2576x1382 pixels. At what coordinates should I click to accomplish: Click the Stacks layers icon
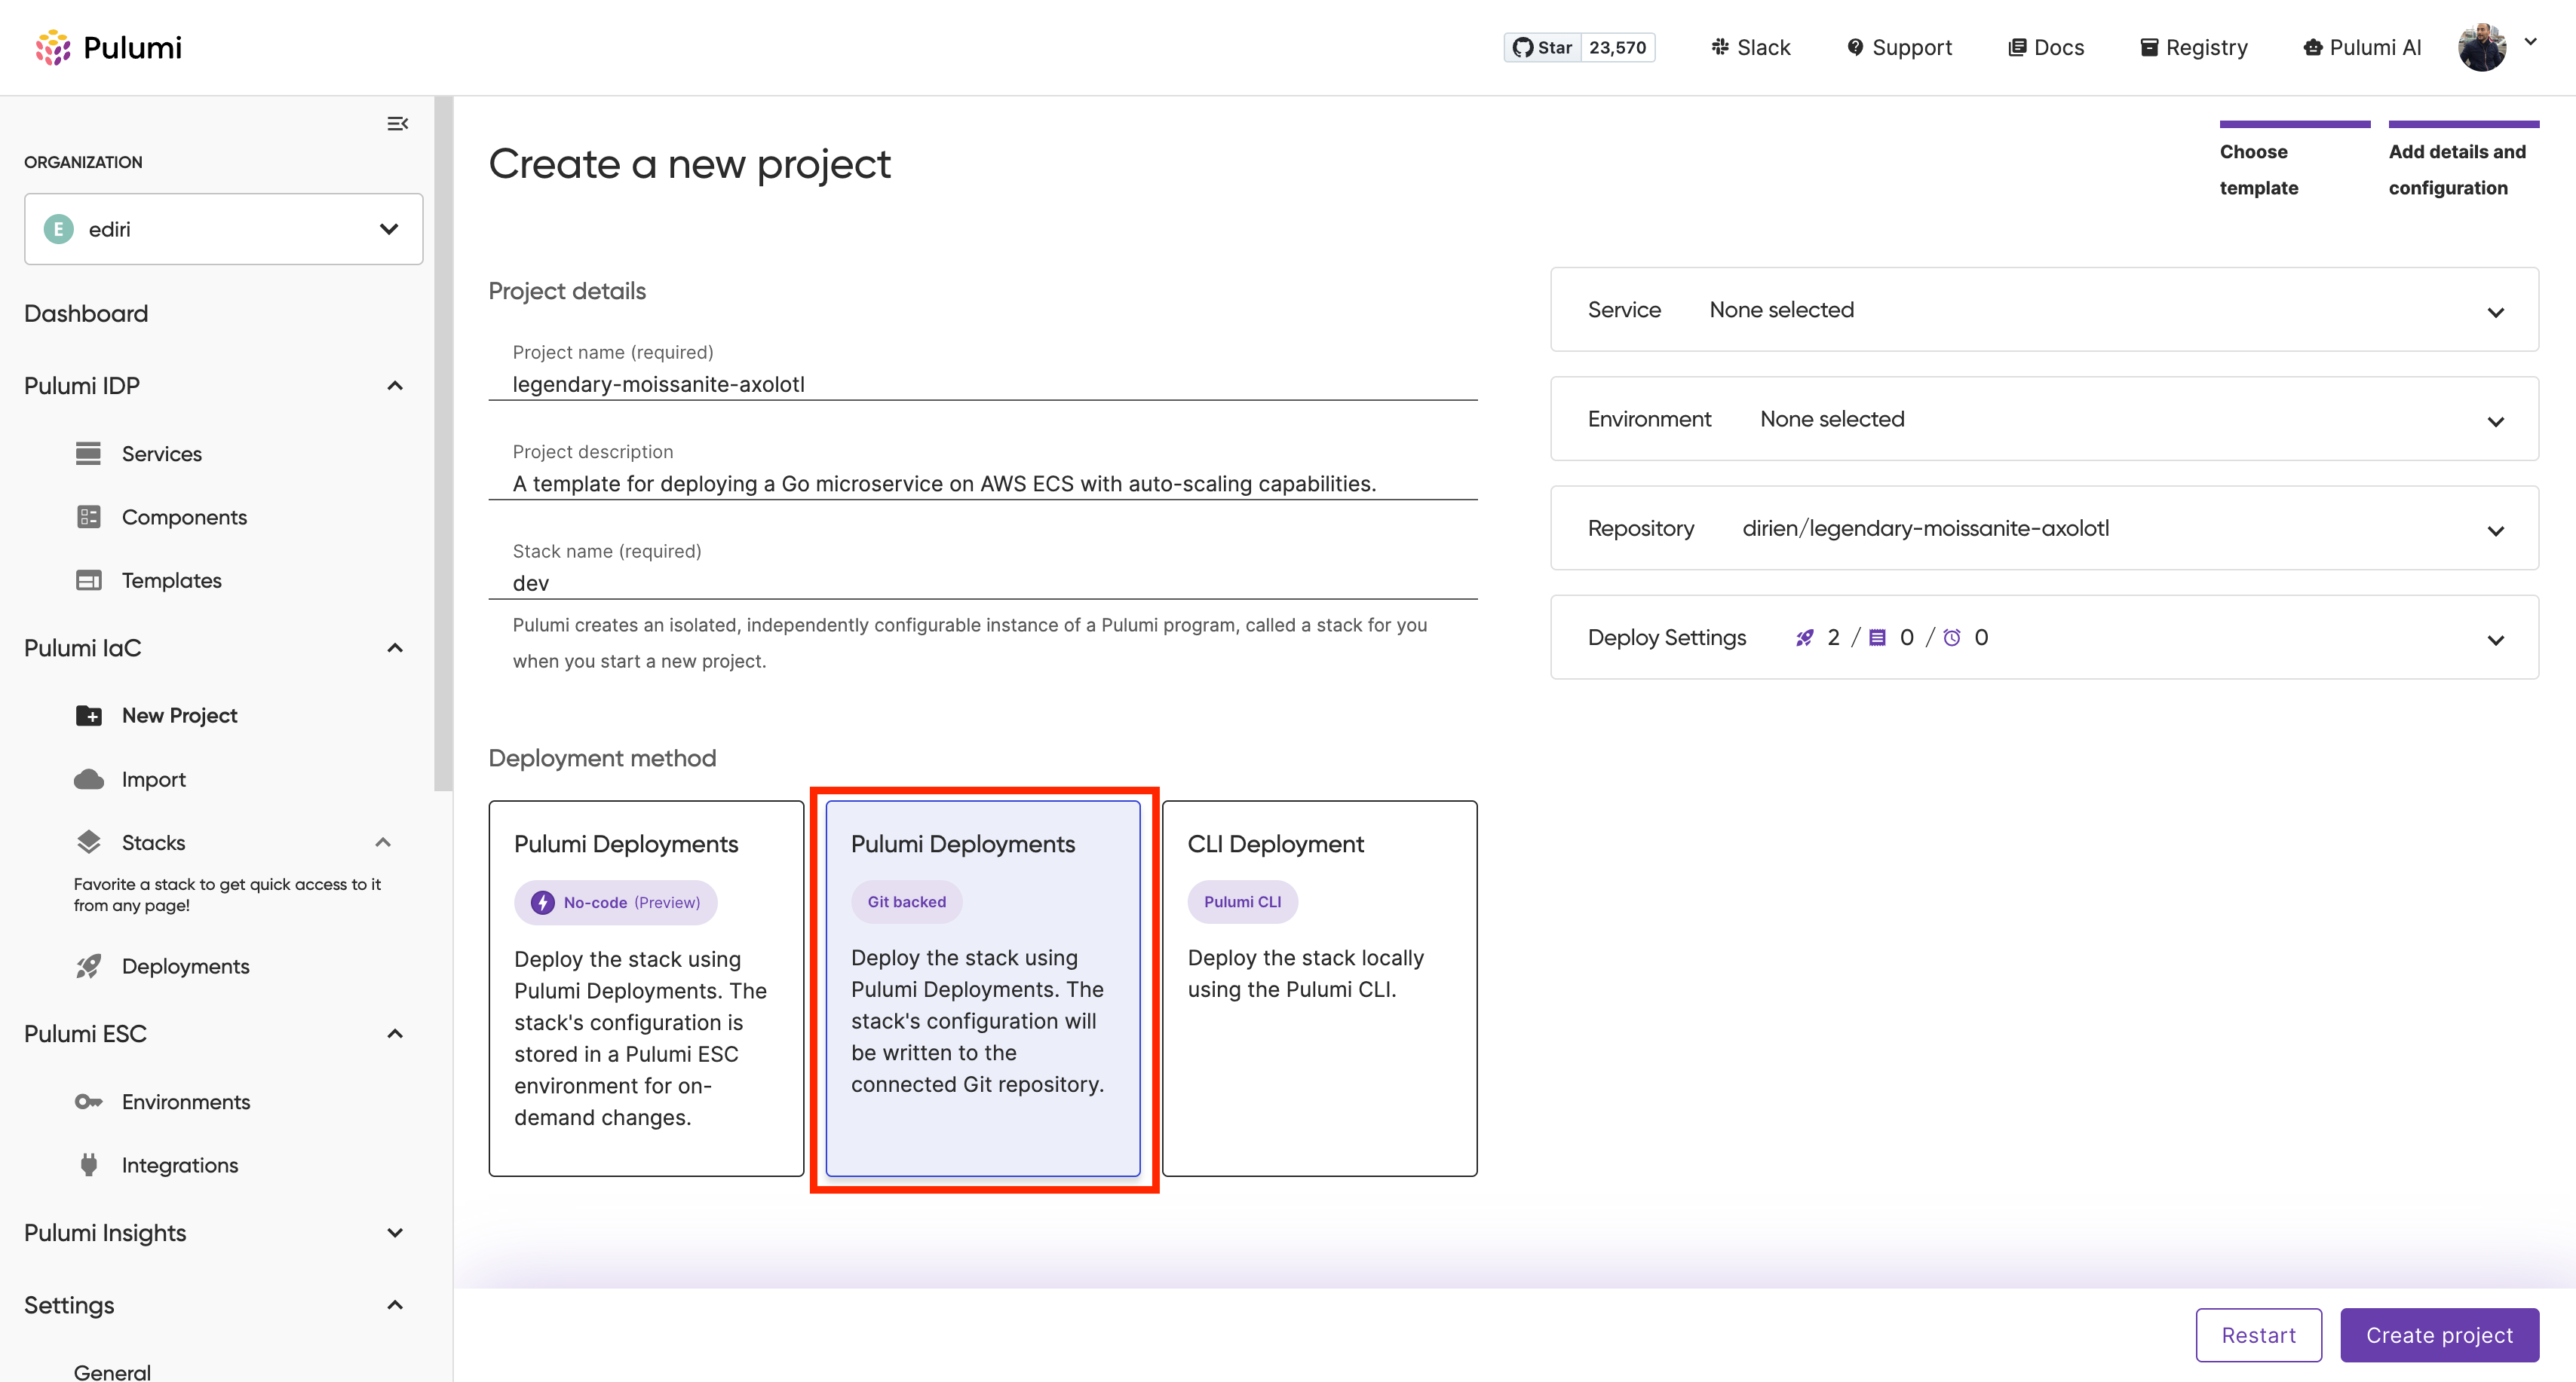click(x=88, y=842)
